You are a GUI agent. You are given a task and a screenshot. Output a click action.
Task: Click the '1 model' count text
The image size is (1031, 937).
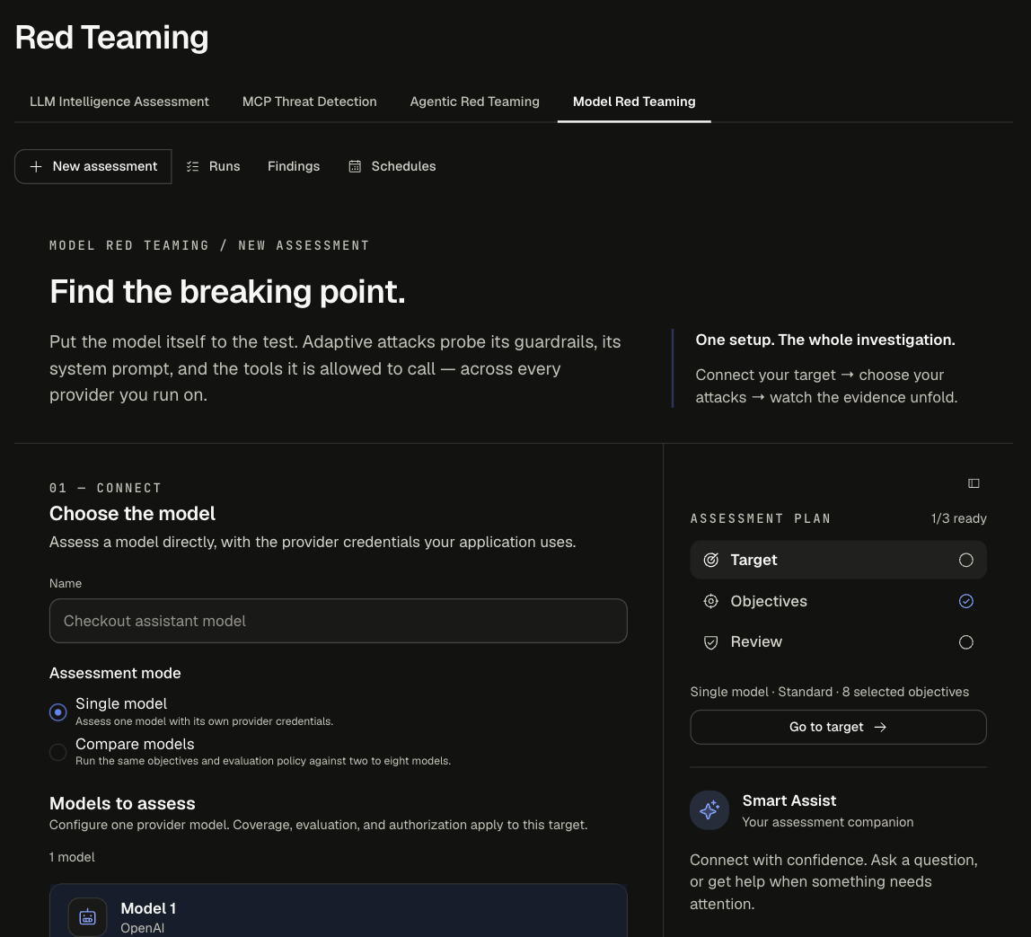pos(72,857)
